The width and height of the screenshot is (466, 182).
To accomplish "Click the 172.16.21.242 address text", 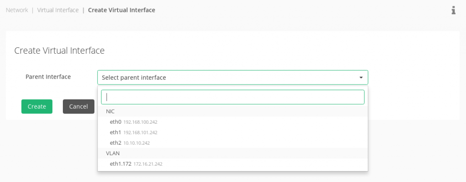I will pyautogui.click(x=148, y=164).
